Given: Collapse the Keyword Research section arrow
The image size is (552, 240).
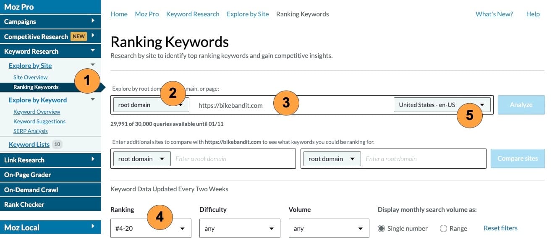Looking at the screenshot, I should tap(93, 51).
